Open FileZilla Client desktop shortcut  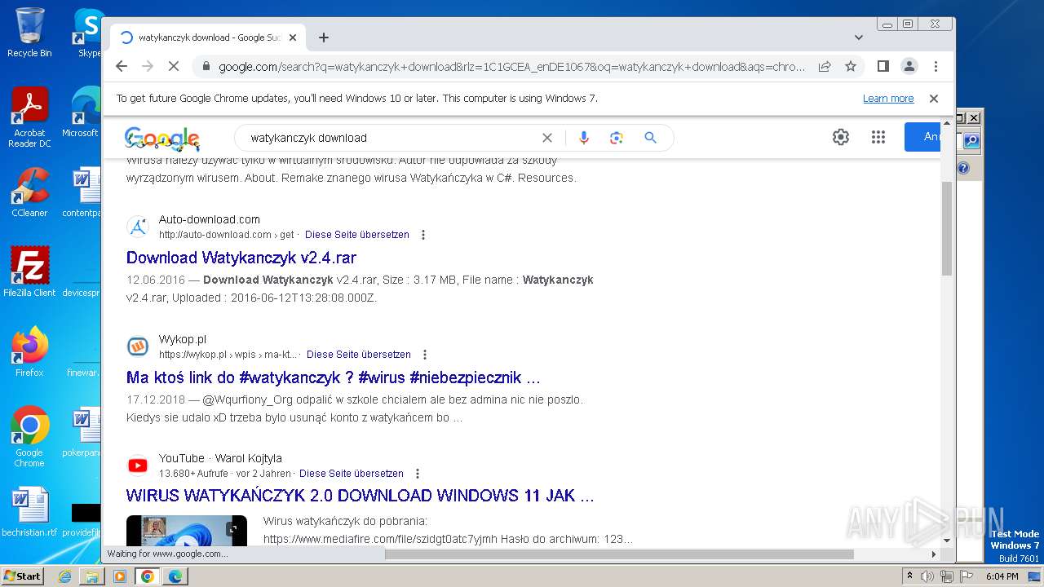(x=29, y=271)
